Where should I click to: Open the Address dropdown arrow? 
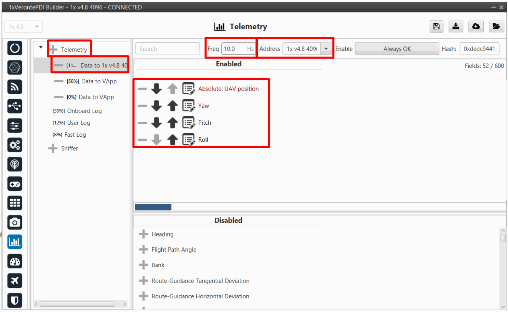coord(326,49)
